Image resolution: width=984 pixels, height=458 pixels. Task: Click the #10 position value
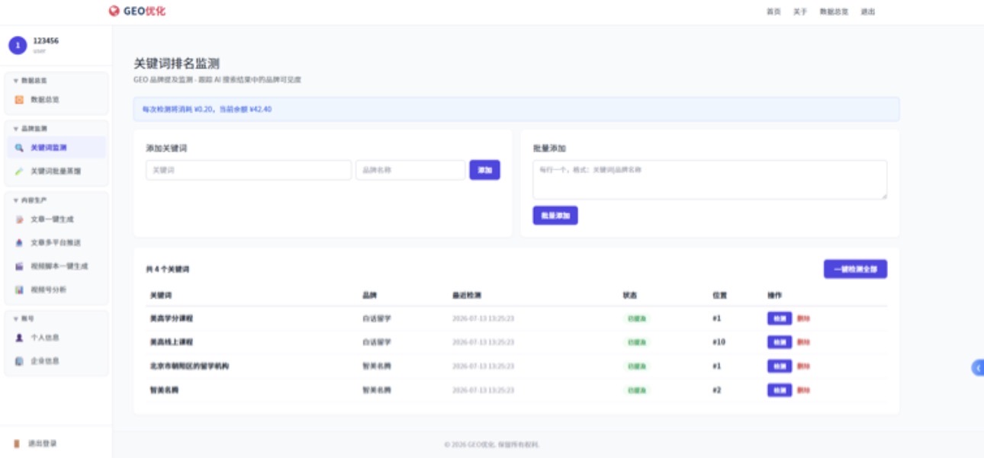point(719,342)
